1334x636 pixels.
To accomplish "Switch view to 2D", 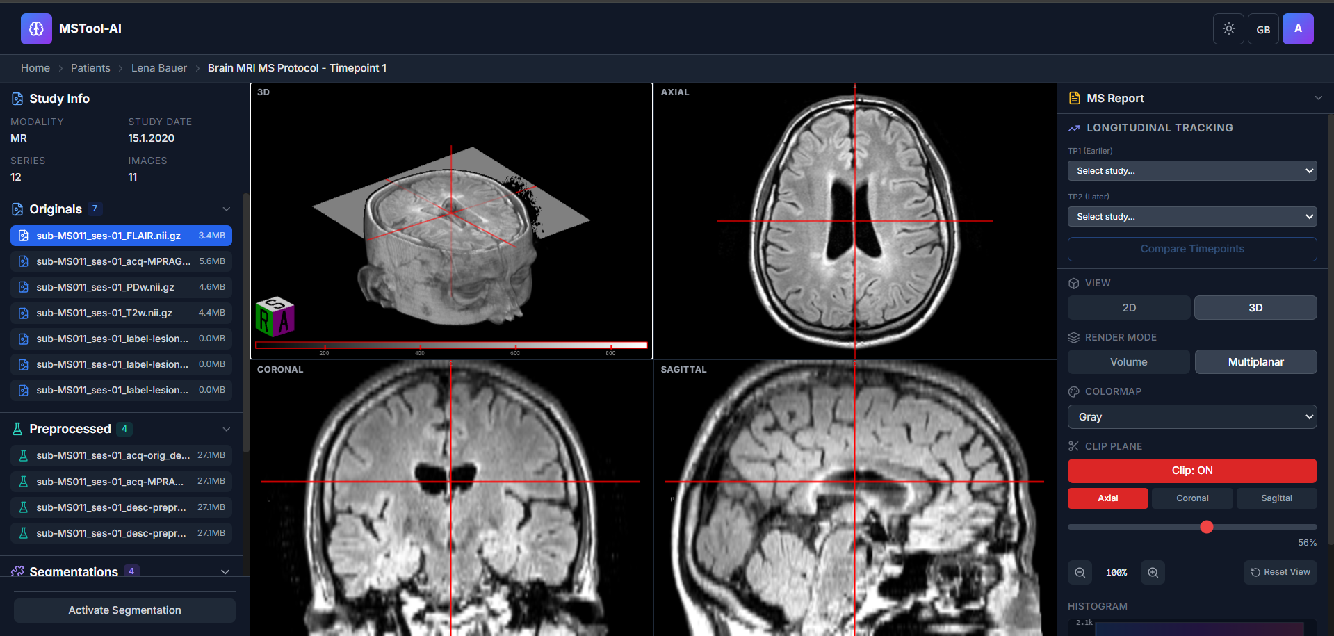I will point(1129,308).
